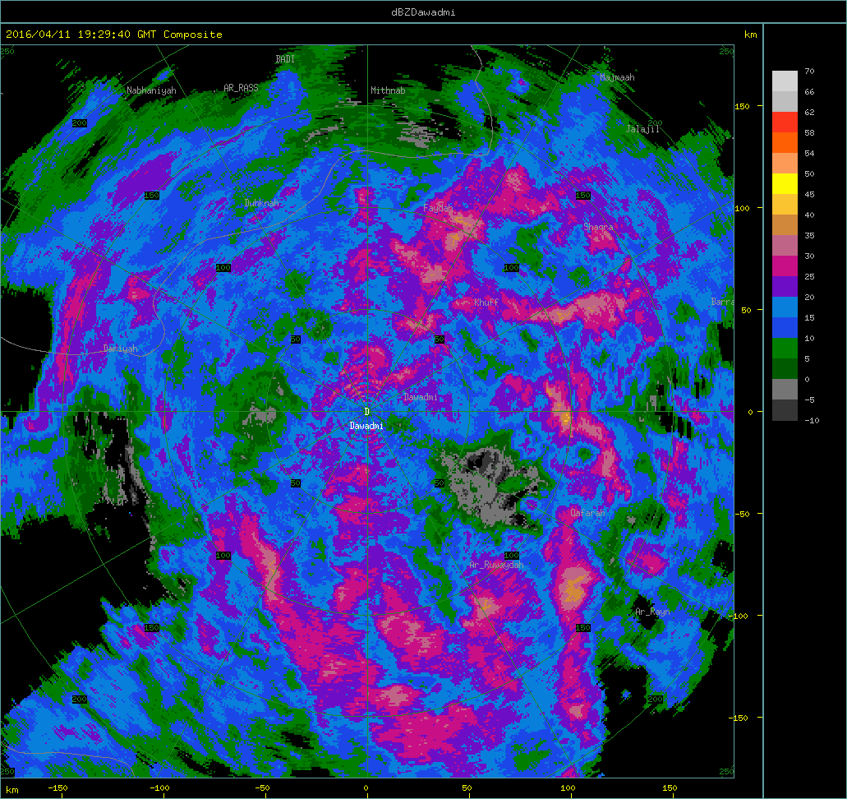
Task: Click the 'Majmaah' city label
Action: click(x=617, y=77)
